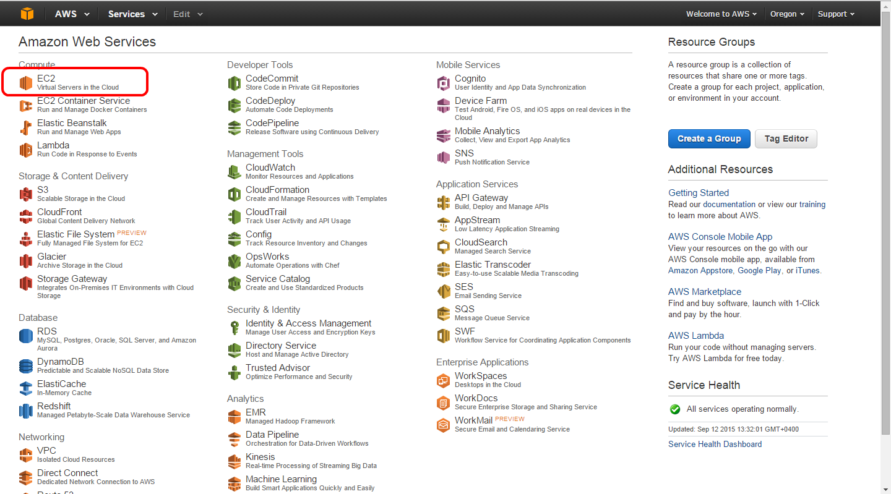This screenshot has height=494, width=891.
Task: Open the EC2 service icon
Action: click(25, 83)
